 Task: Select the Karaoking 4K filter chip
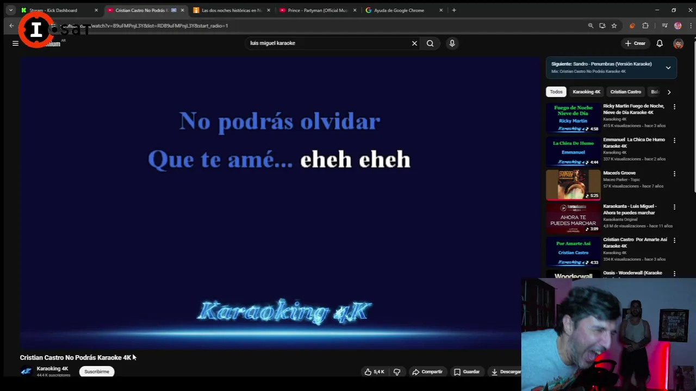pos(586,92)
